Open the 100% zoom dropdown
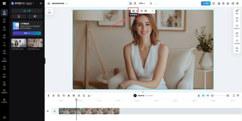Viewport: 242px width, 121px height. pos(142,3)
